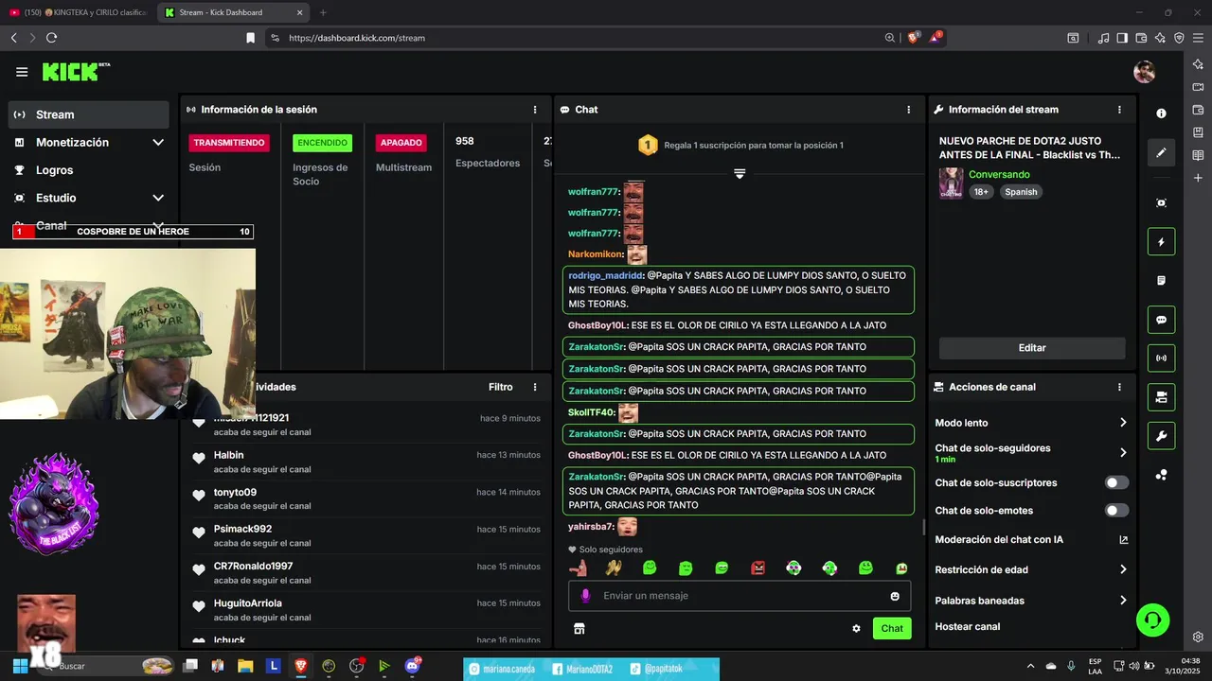Insert the clapping hands emote
The image size is (1212, 681).
[x=614, y=567]
